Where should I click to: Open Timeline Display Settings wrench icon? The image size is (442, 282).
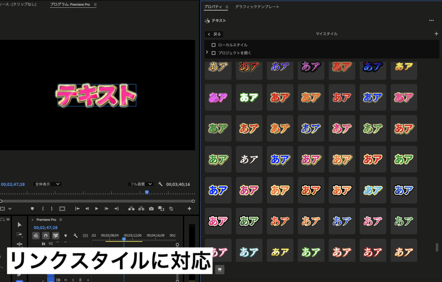pyautogui.click(x=75, y=236)
